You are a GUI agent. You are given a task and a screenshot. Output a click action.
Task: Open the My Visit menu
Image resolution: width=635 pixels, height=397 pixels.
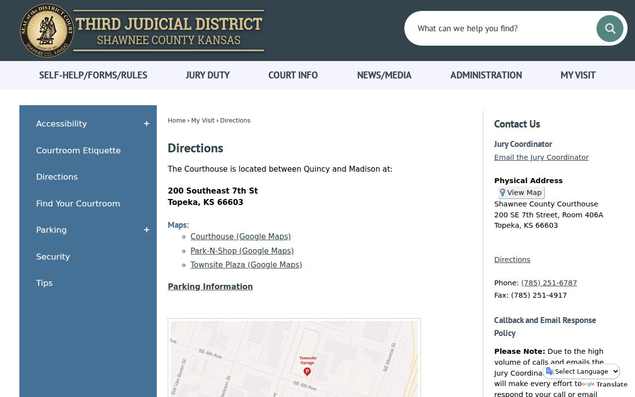[578, 75]
